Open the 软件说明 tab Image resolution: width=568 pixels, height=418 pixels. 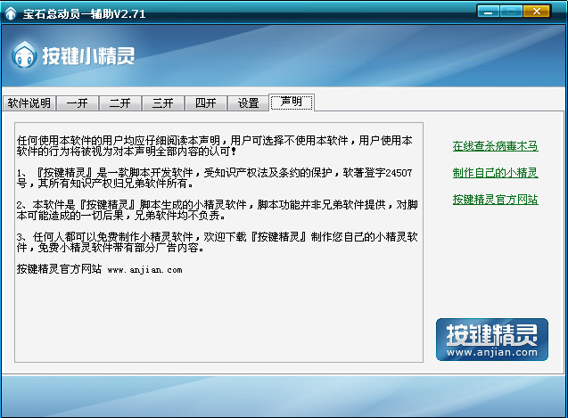(29, 103)
